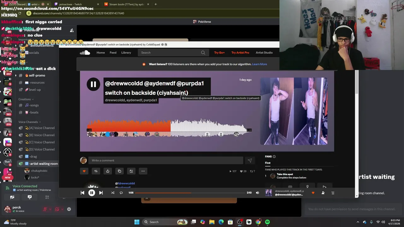Toggle shuffle in the bottom player
Image resolution: width=404 pixels, height=227 pixels.
click(113, 193)
